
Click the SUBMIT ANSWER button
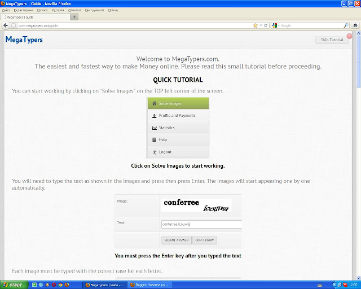point(177,240)
